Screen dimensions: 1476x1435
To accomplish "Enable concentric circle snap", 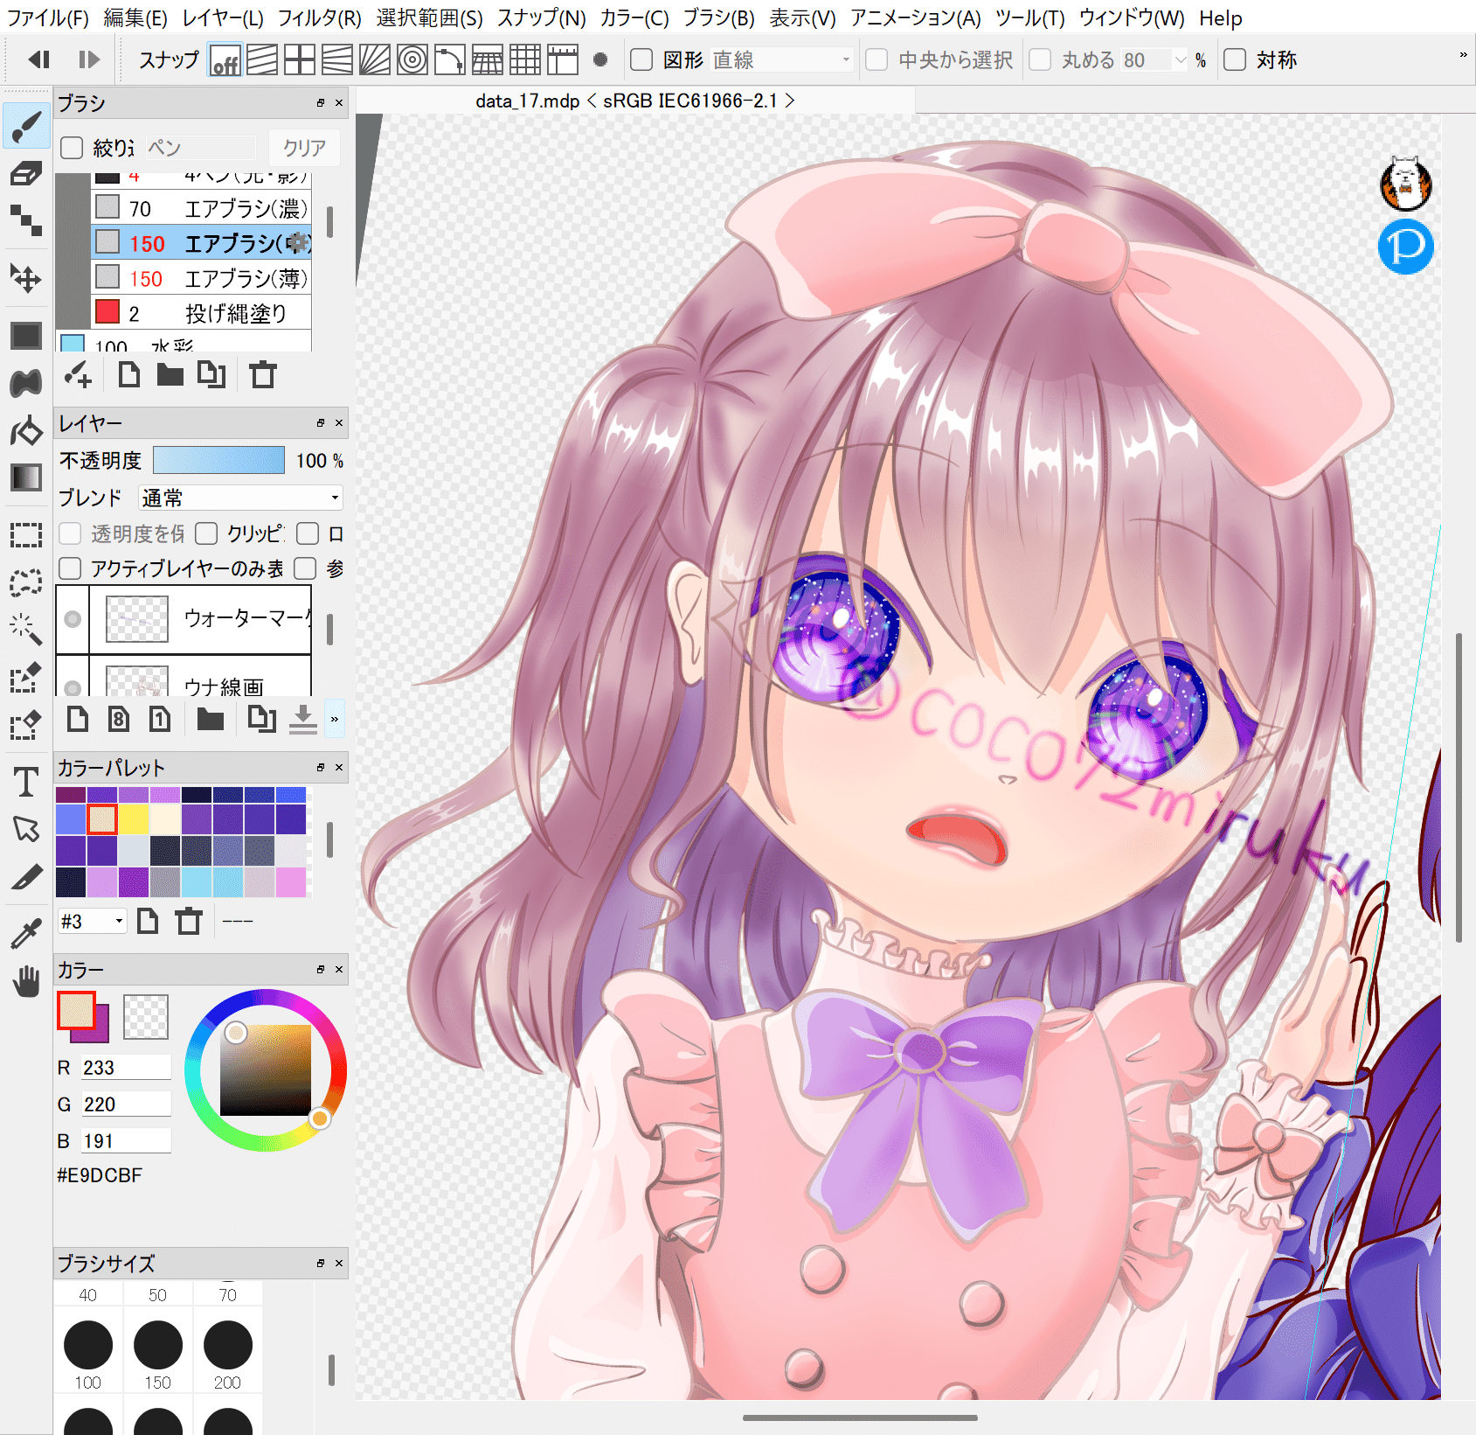I will (x=412, y=60).
